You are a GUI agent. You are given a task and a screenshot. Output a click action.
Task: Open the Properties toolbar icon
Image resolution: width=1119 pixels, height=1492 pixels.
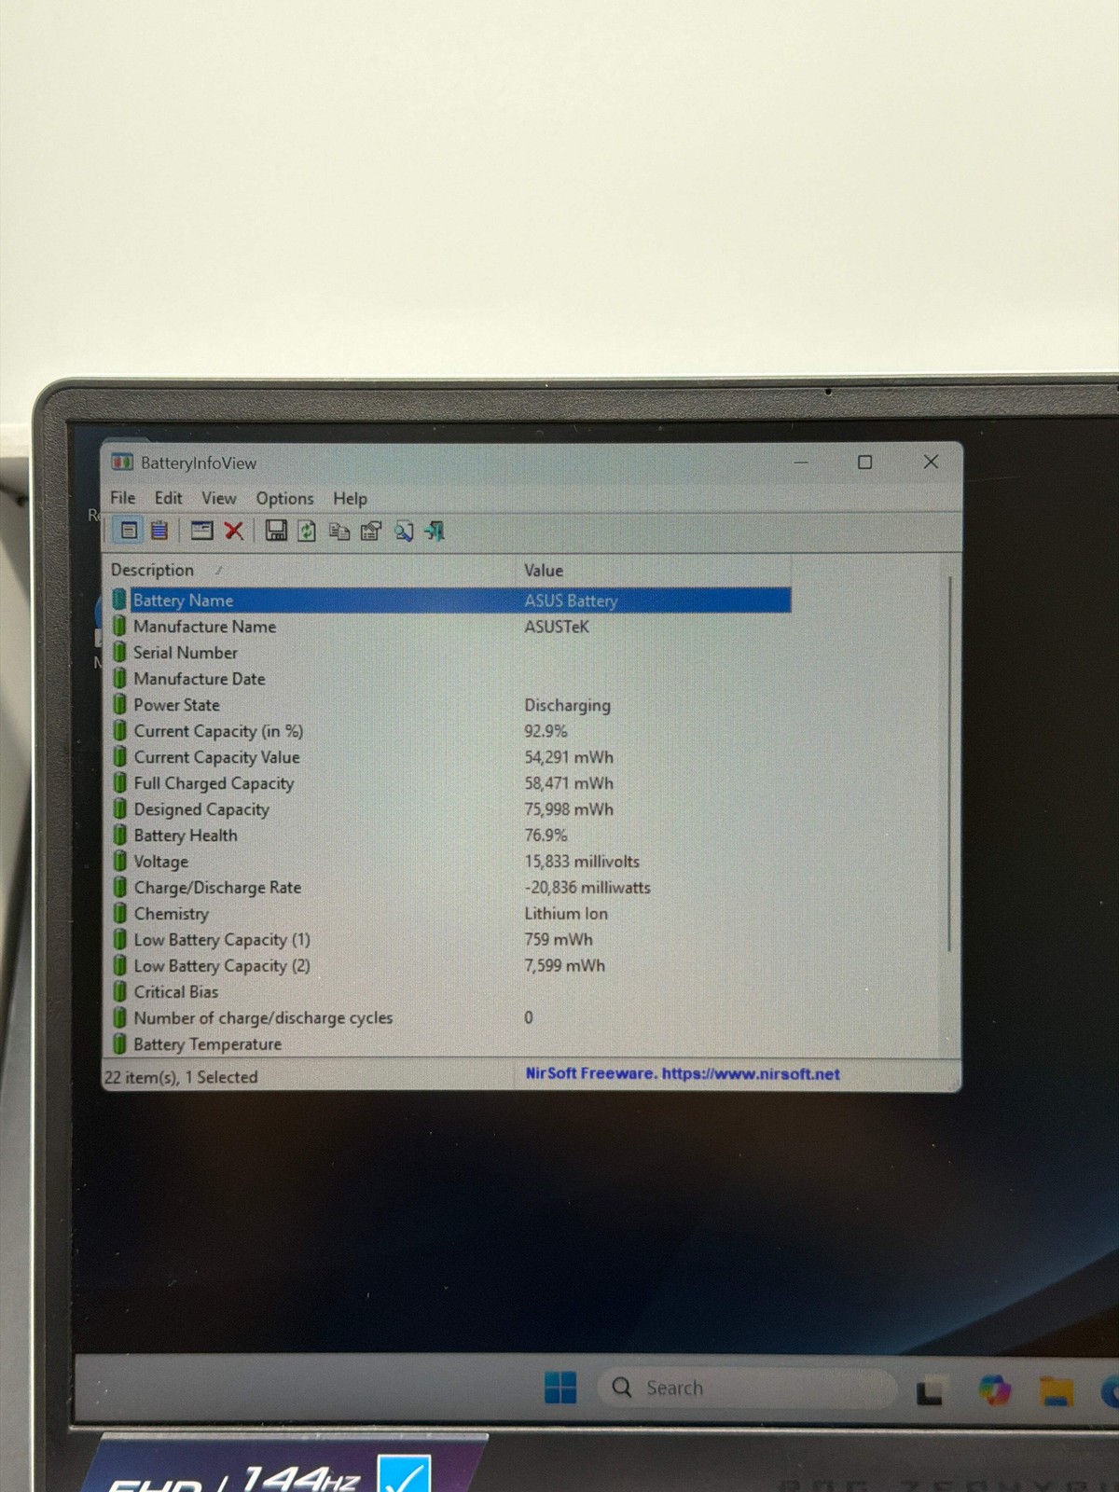[x=371, y=531]
